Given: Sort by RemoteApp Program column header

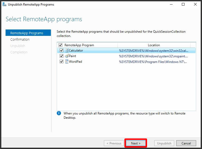Looking at the screenshot, I should [x=79, y=45].
